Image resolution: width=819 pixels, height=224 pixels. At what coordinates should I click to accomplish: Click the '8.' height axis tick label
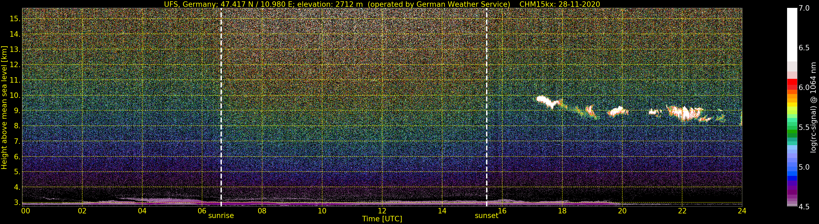(x=17, y=126)
